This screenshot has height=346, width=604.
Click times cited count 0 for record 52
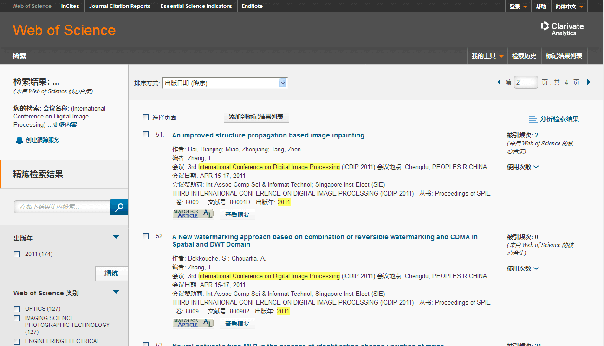[537, 237]
